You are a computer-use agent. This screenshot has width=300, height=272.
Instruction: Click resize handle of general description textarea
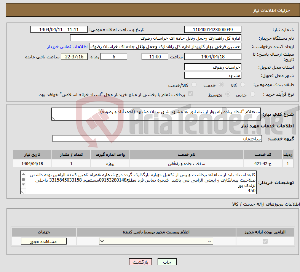click(x=53, y=119)
